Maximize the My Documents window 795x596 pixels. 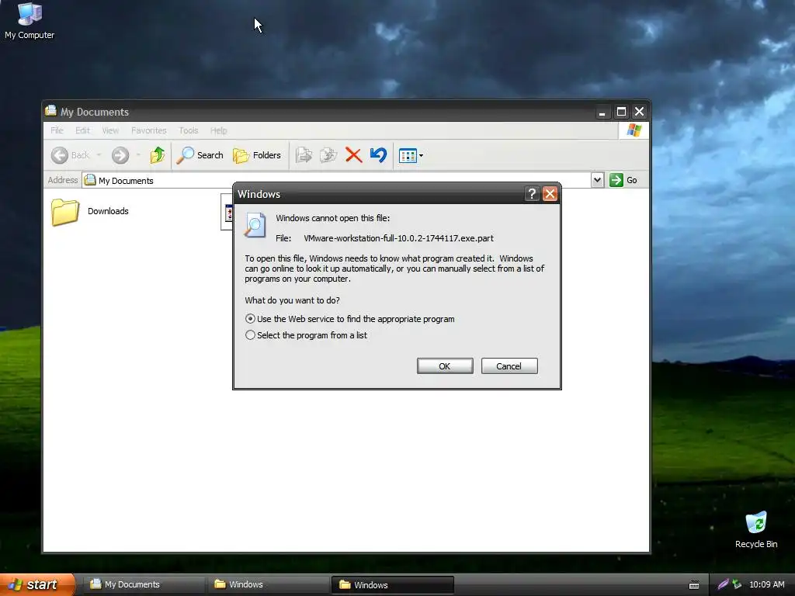[621, 112]
